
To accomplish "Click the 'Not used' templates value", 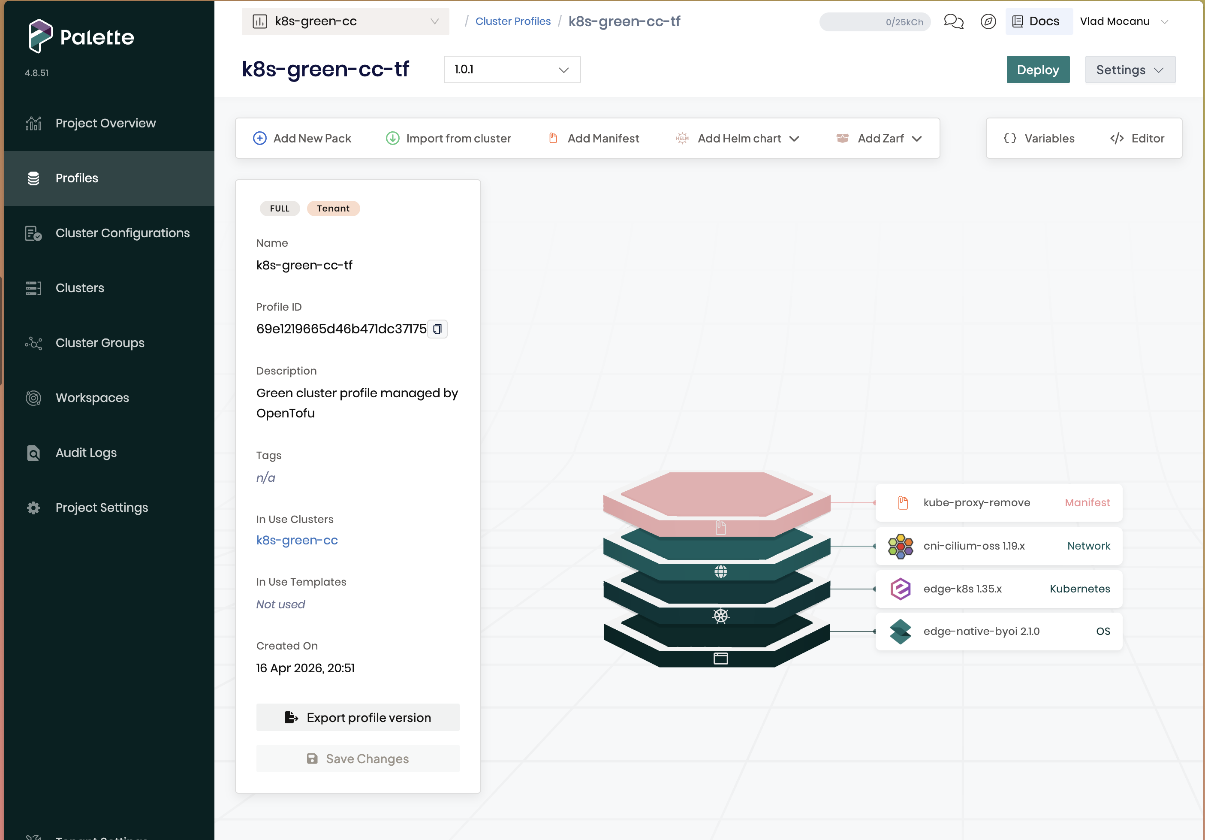I will coord(280,604).
